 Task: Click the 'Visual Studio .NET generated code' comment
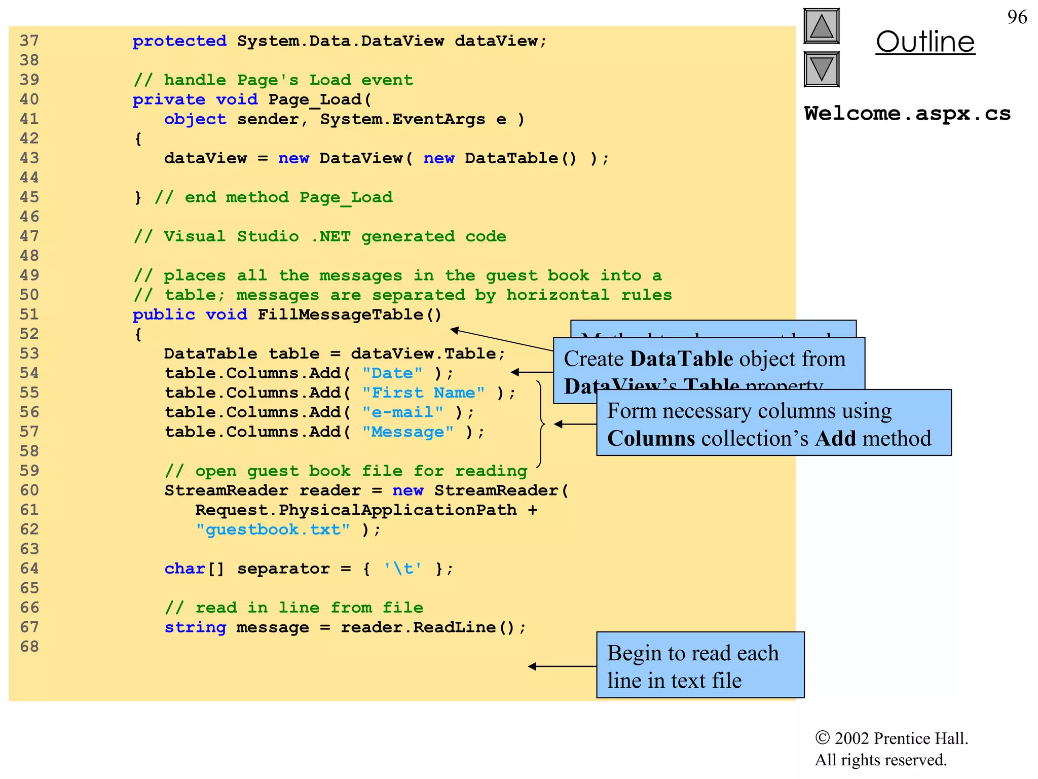[x=320, y=236]
